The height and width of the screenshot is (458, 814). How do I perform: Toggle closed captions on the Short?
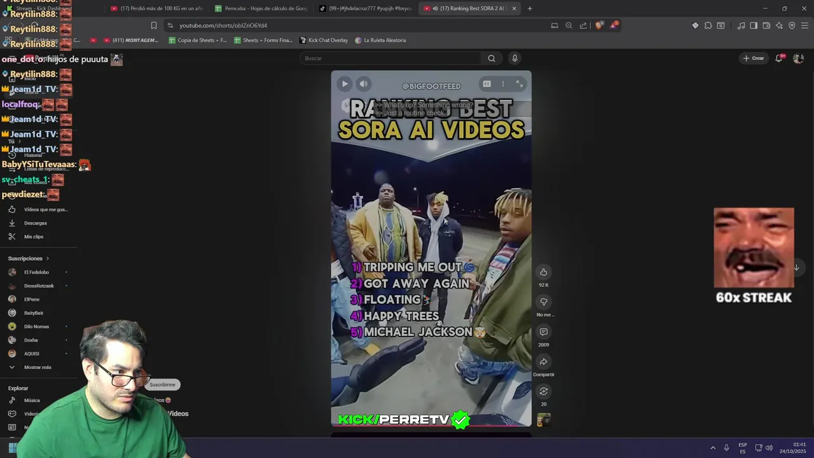[x=486, y=84]
